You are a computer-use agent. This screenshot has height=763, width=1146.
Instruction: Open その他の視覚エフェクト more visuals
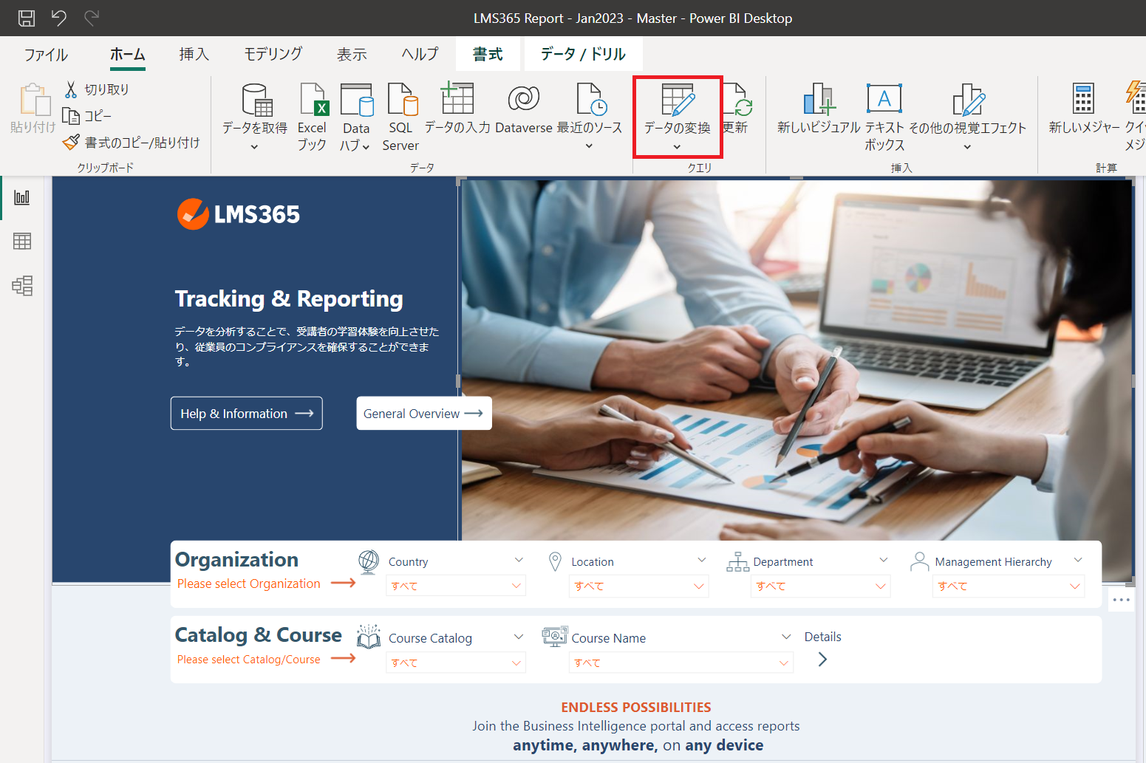coord(968,116)
